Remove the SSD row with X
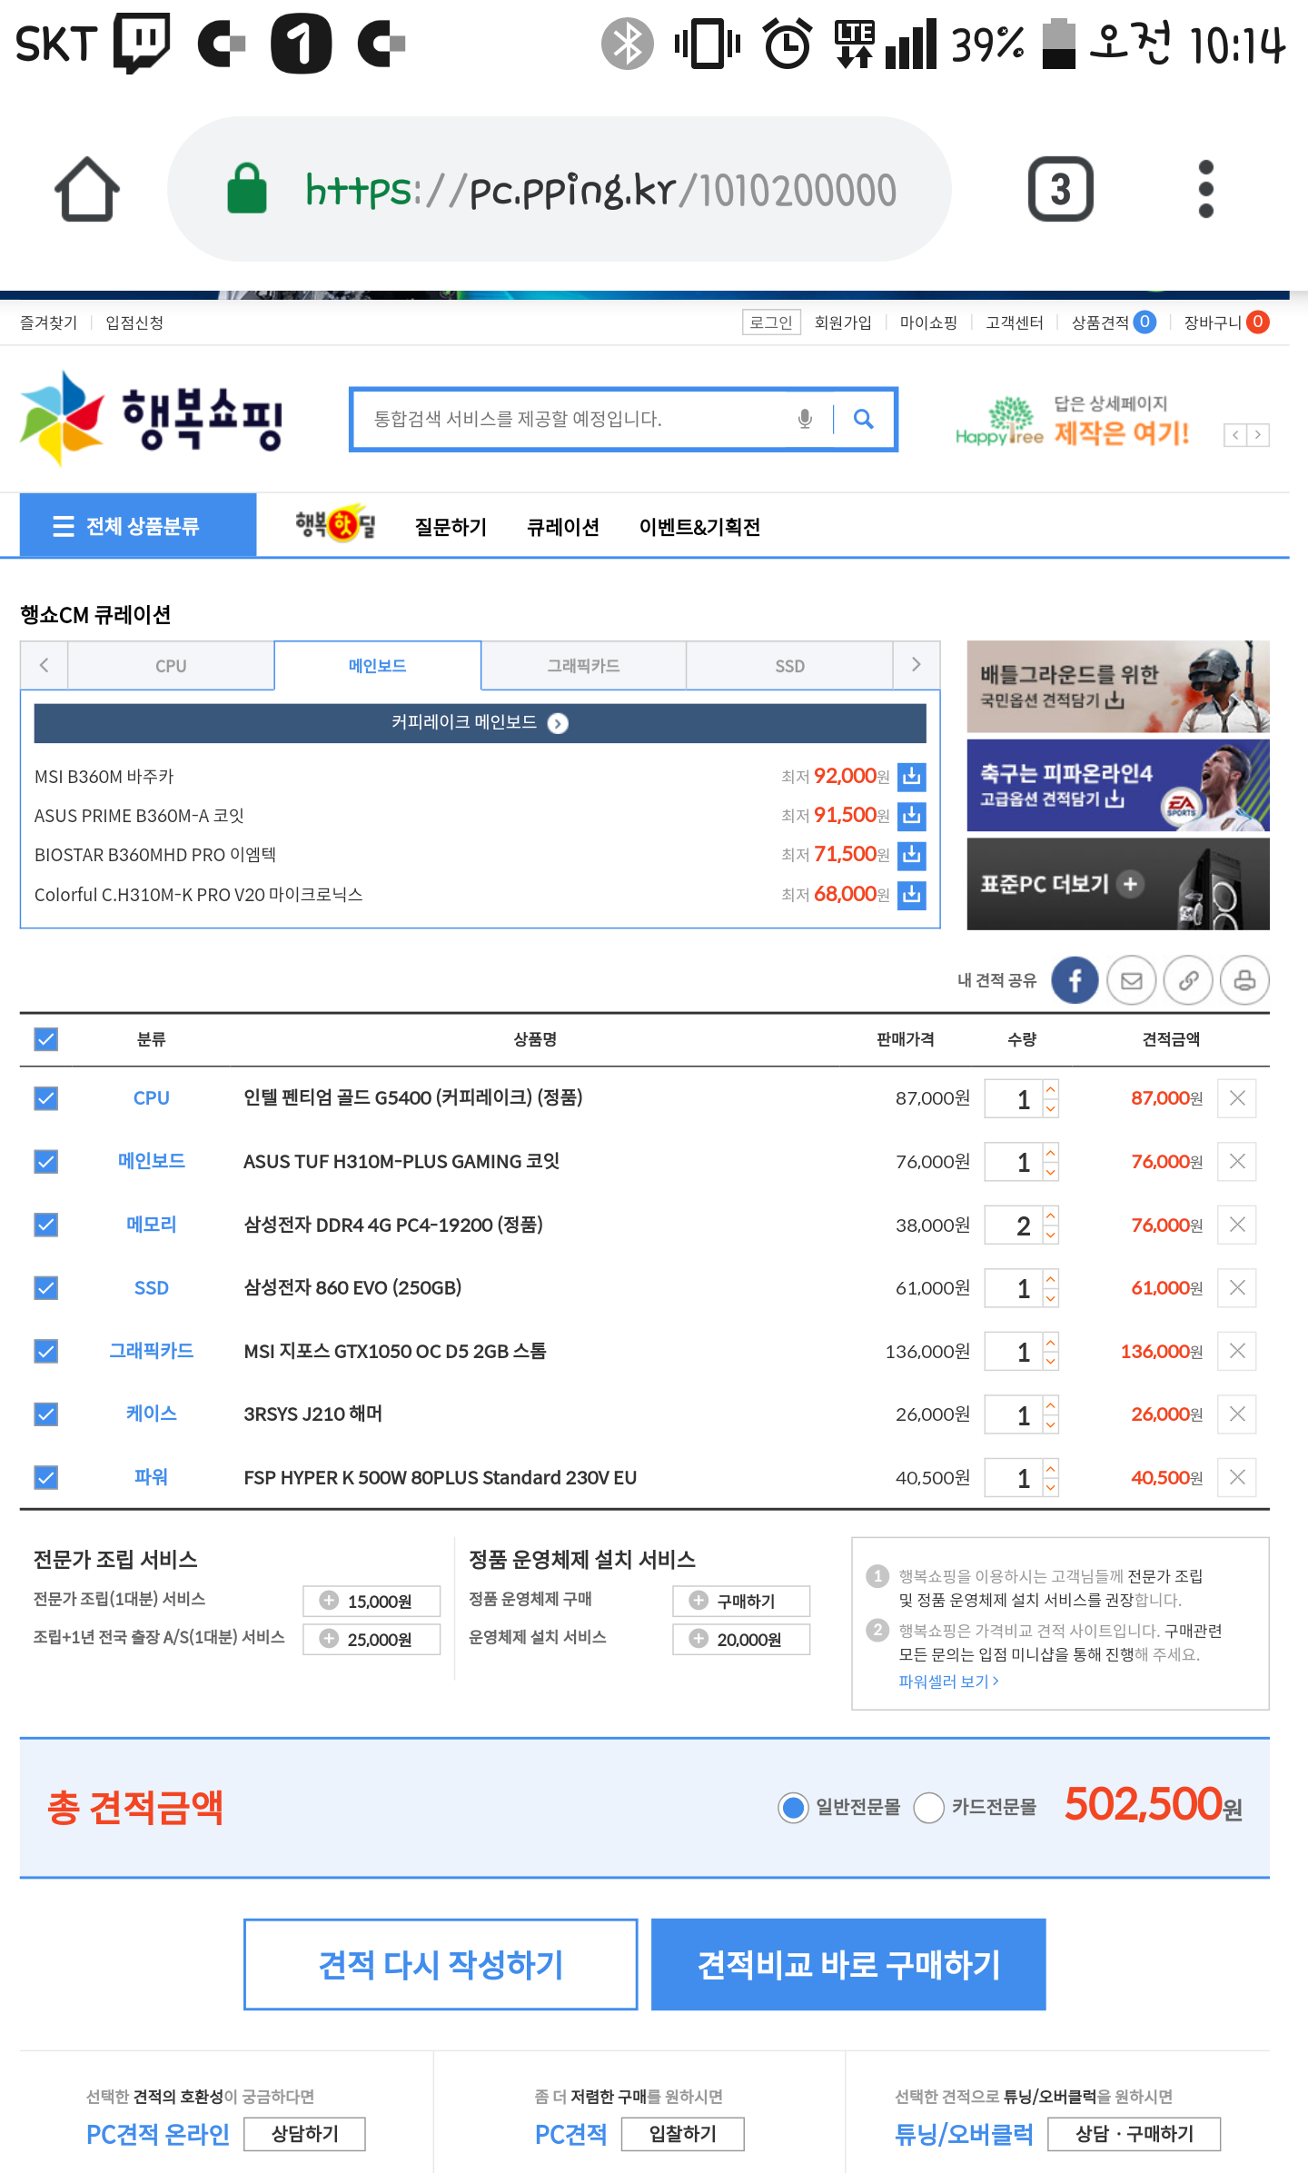 pos(1237,1288)
